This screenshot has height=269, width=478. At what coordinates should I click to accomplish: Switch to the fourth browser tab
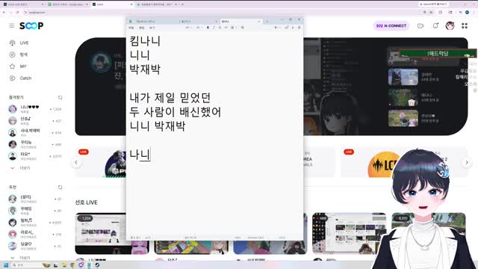point(157,4)
